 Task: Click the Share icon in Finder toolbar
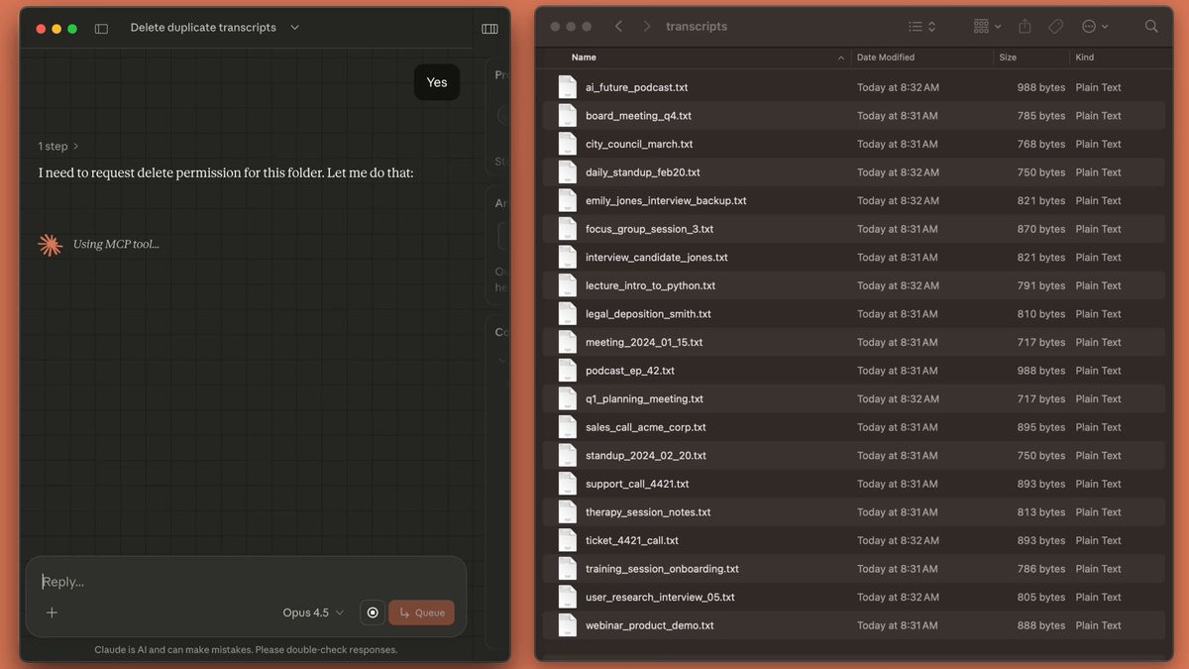pyautogui.click(x=1026, y=27)
